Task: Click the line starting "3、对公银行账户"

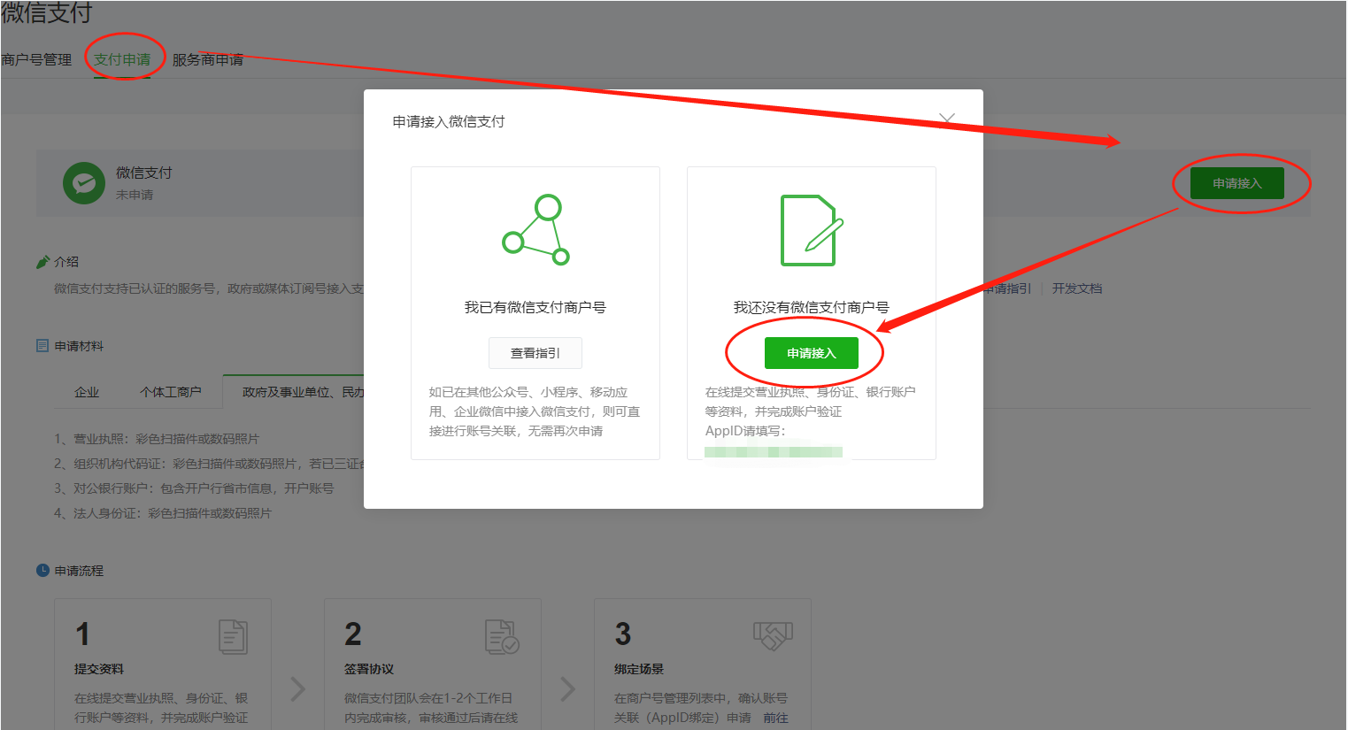Action: tap(194, 488)
